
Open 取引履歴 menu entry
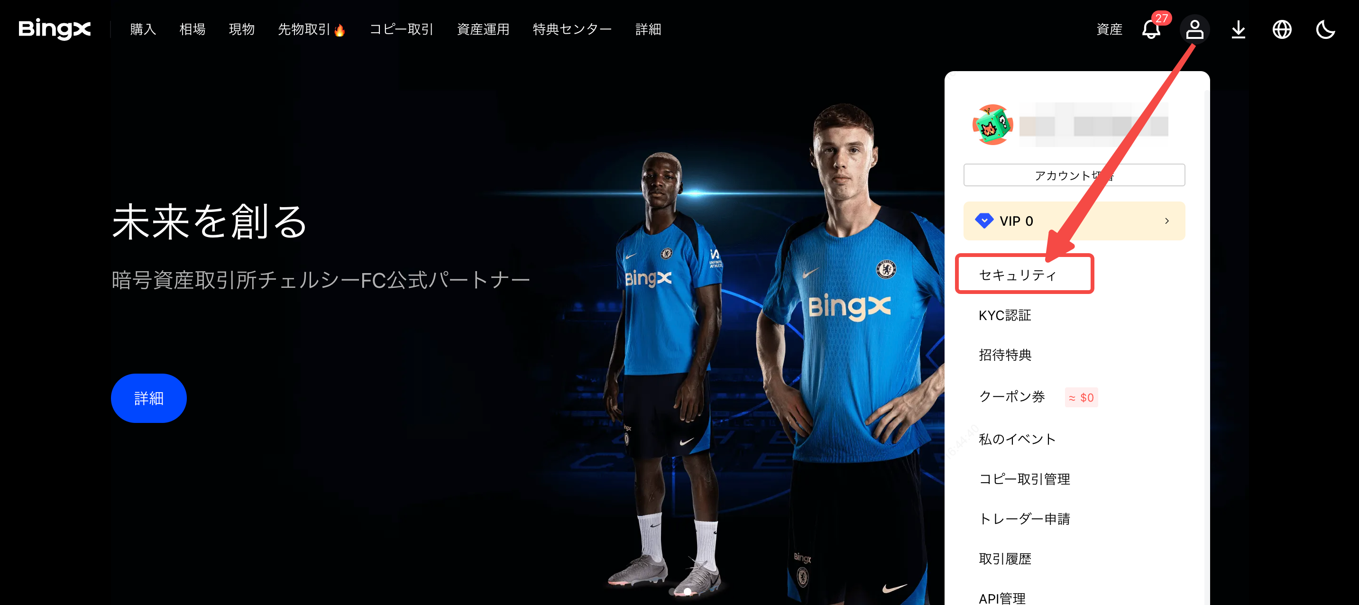click(x=1004, y=558)
